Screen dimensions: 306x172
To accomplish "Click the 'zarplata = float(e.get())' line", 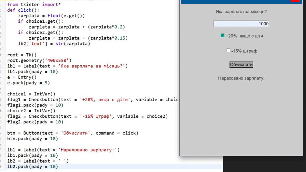I will pyautogui.click(x=51, y=16).
